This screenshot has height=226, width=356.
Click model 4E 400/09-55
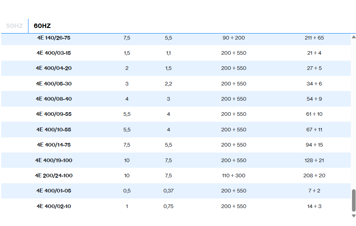pos(54,114)
